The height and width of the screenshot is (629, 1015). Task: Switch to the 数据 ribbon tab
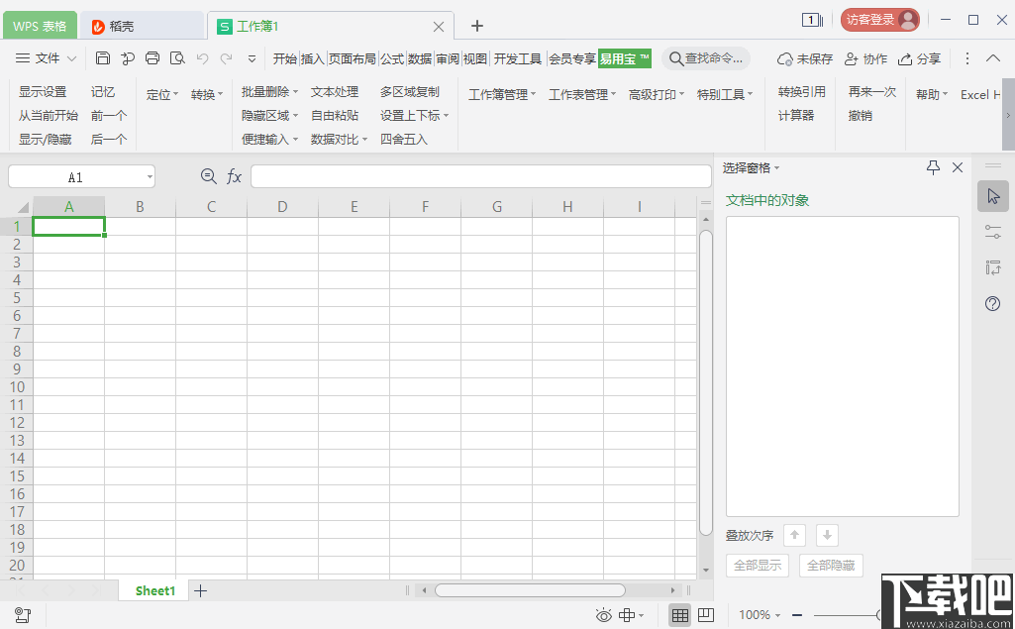point(419,58)
